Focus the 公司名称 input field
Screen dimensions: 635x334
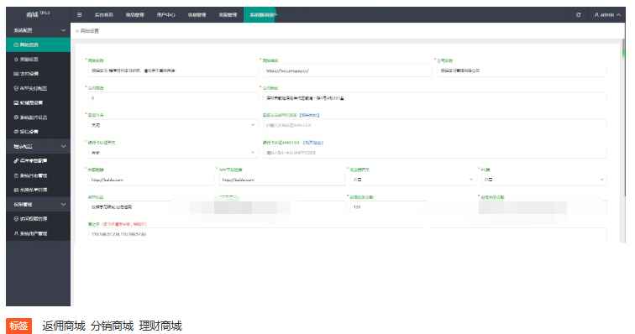point(522,70)
